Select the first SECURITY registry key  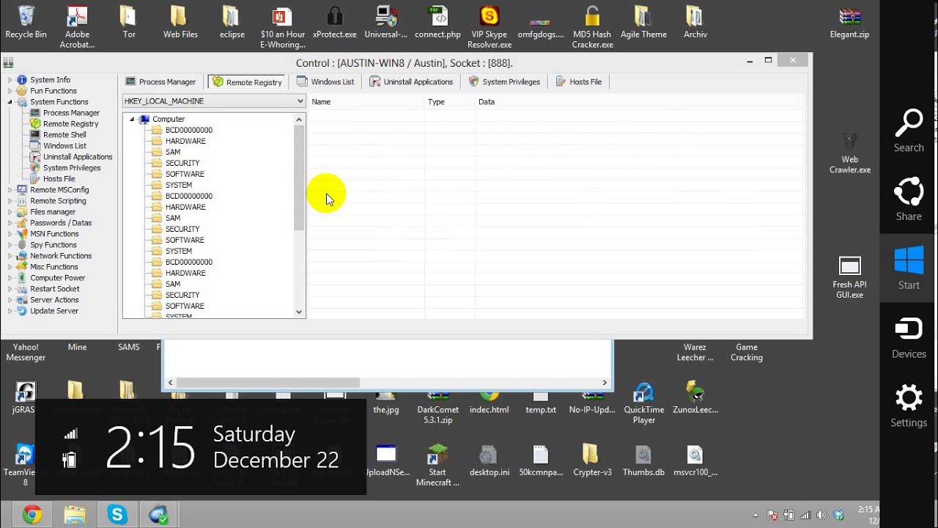pos(182,163)
